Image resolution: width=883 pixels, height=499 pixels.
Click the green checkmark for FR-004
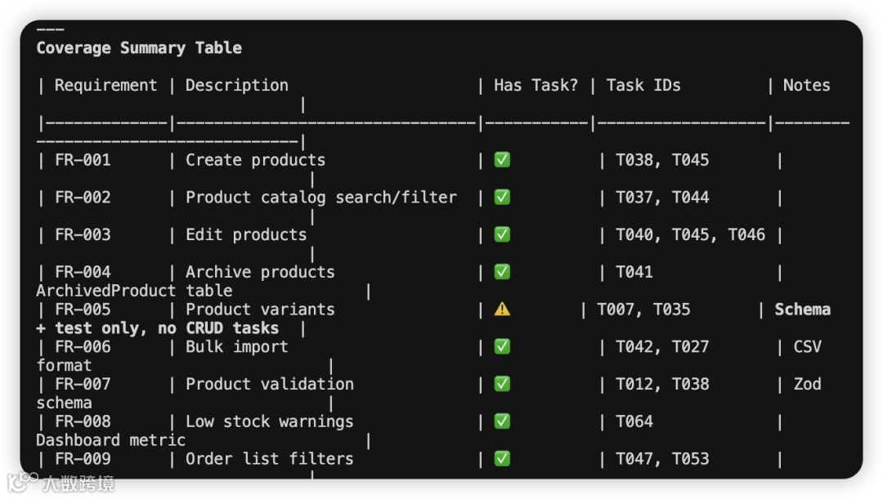(502, 272)
